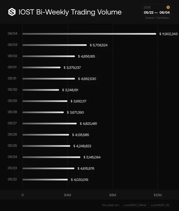
Task: Click the orange coin icon beside 2026
Action: click(168, 7)
